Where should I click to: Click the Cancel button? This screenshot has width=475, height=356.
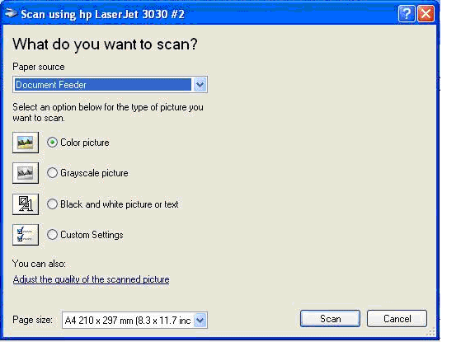click(x=397, y=319)
